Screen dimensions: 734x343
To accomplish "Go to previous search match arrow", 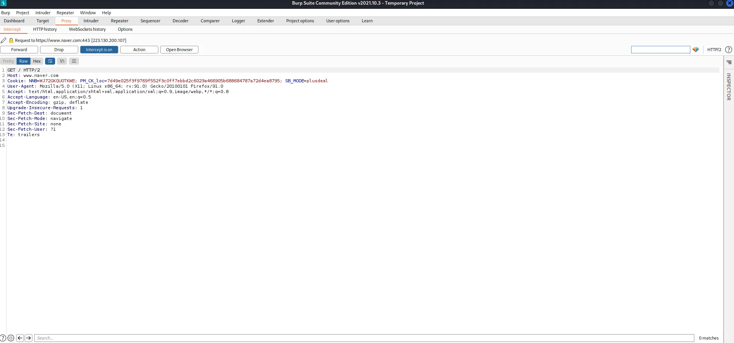I will click(20, 338).
